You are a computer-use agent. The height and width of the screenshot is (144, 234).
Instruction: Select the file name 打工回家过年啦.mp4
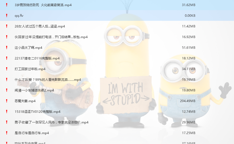coord(30,69)
